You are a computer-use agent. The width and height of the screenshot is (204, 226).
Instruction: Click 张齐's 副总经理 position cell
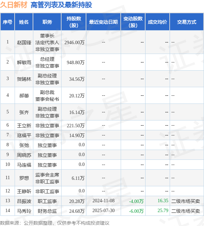tap(47, 112)
